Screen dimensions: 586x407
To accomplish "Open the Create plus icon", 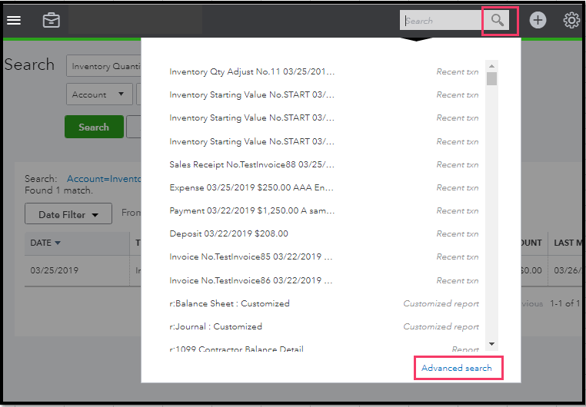I will (538, 20).
